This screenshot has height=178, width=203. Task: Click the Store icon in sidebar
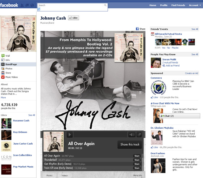pos(3,73)
